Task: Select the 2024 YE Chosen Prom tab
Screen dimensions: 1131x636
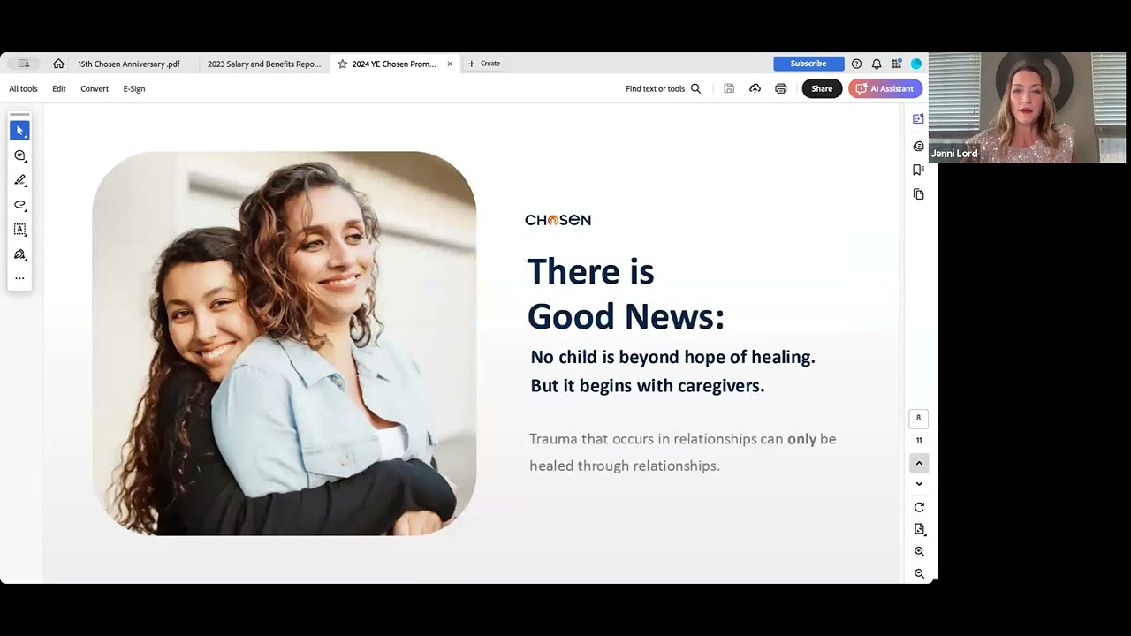Action: pyautogui.click(x=394, y=64)
